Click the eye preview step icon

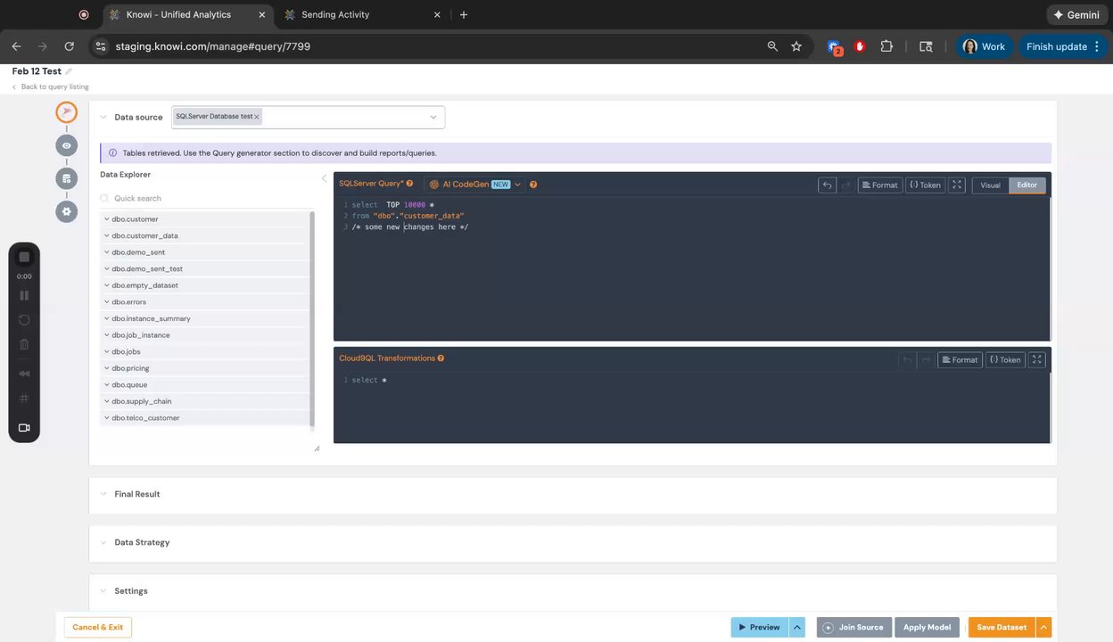point(66,145)
